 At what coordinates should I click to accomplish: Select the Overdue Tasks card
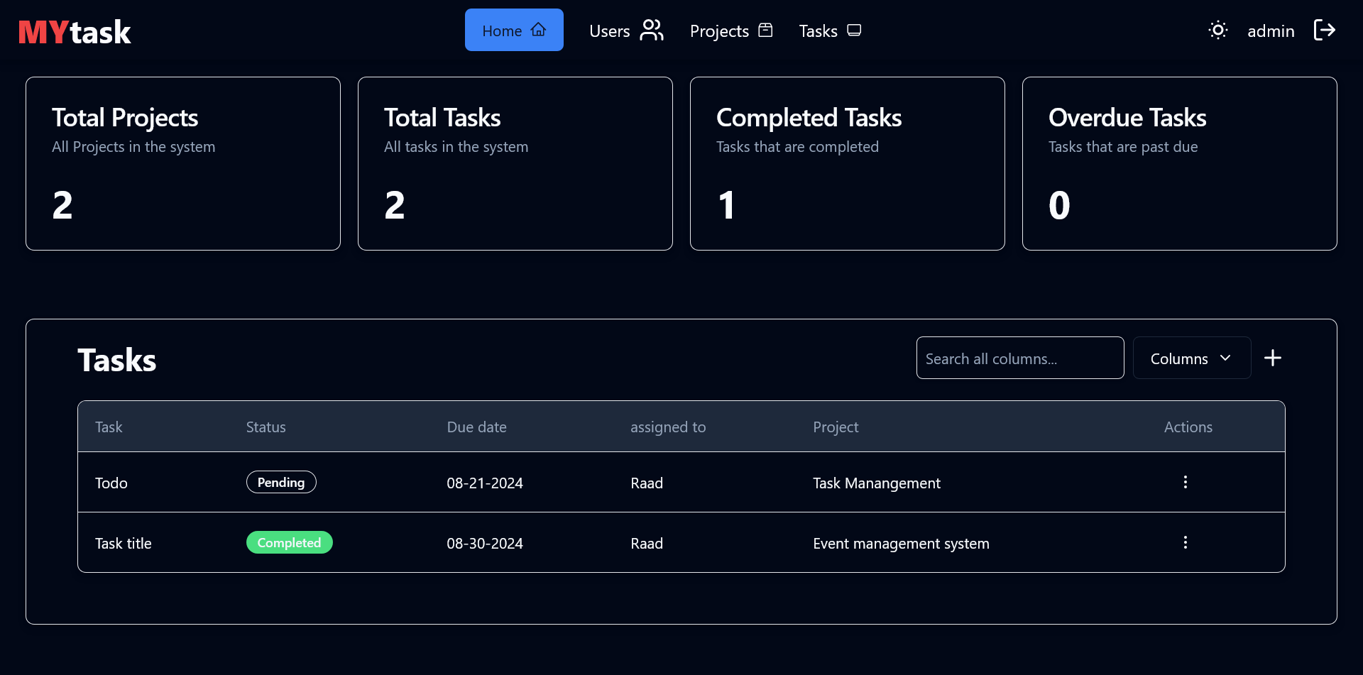coord(1179,163)
